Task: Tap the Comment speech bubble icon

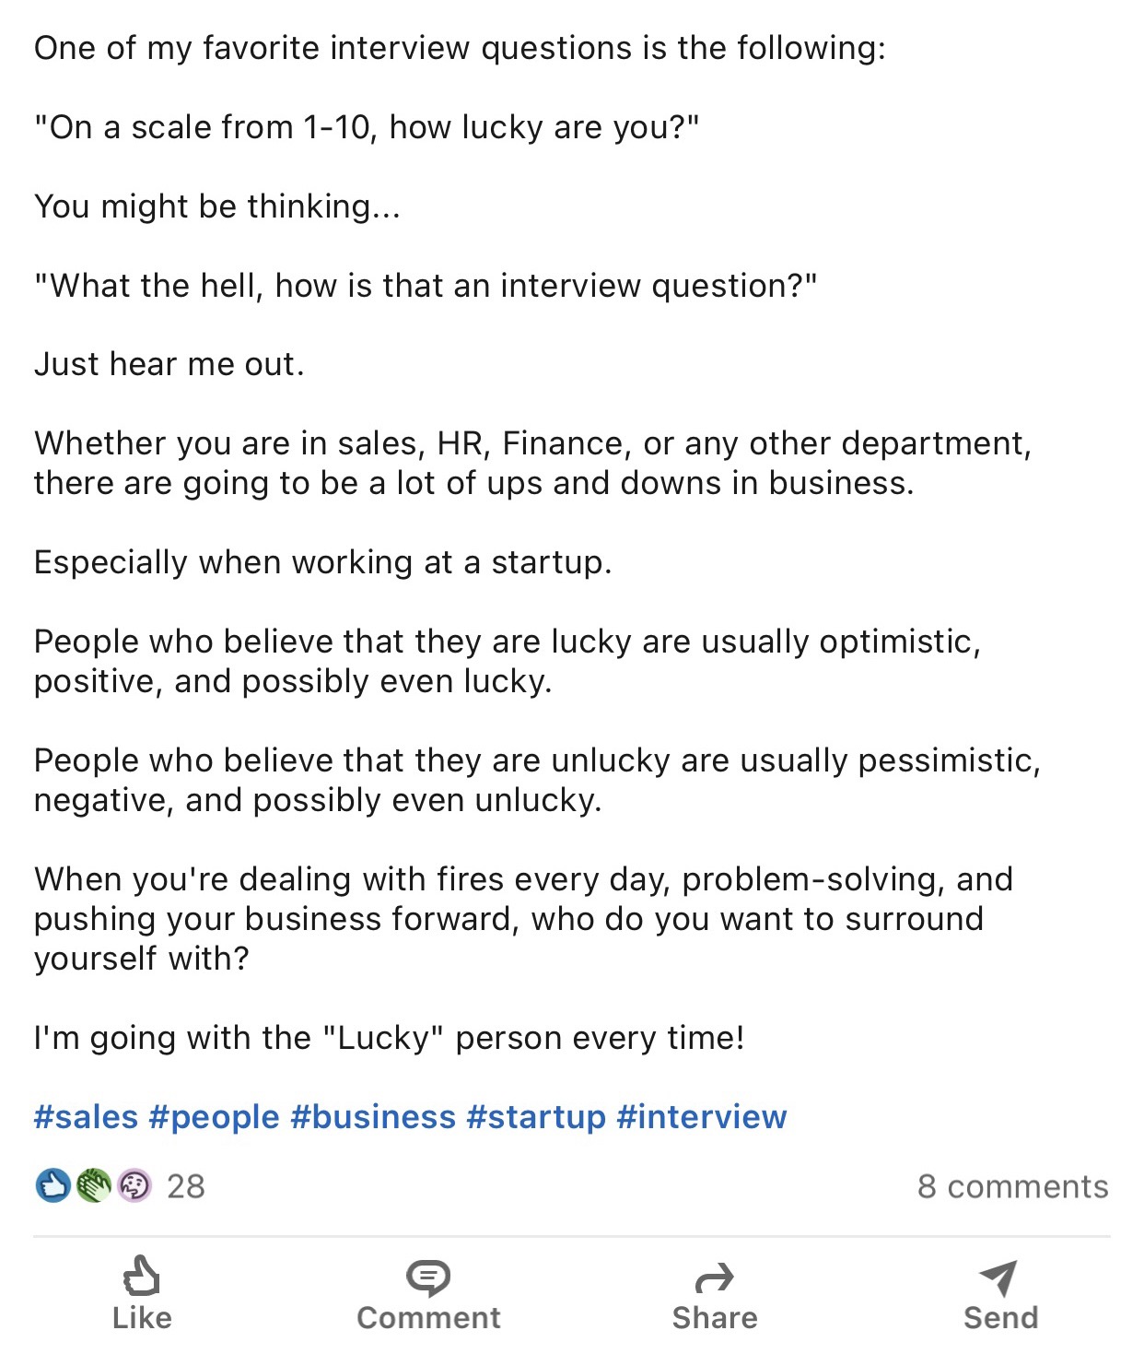Action: pos(428,1277)
